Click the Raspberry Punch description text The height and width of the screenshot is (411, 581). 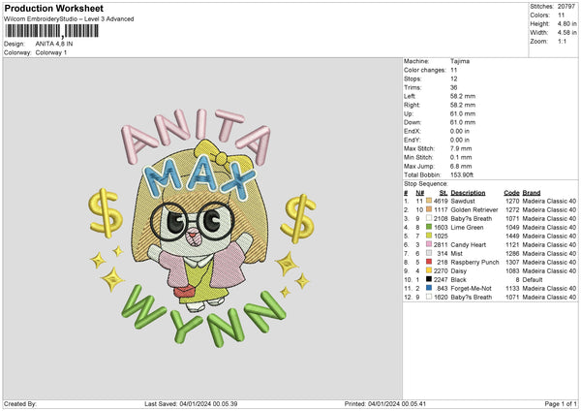(474, 263)
